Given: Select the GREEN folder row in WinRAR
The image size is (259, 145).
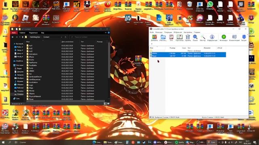Looking at the screenshot, I should point(188,54).
